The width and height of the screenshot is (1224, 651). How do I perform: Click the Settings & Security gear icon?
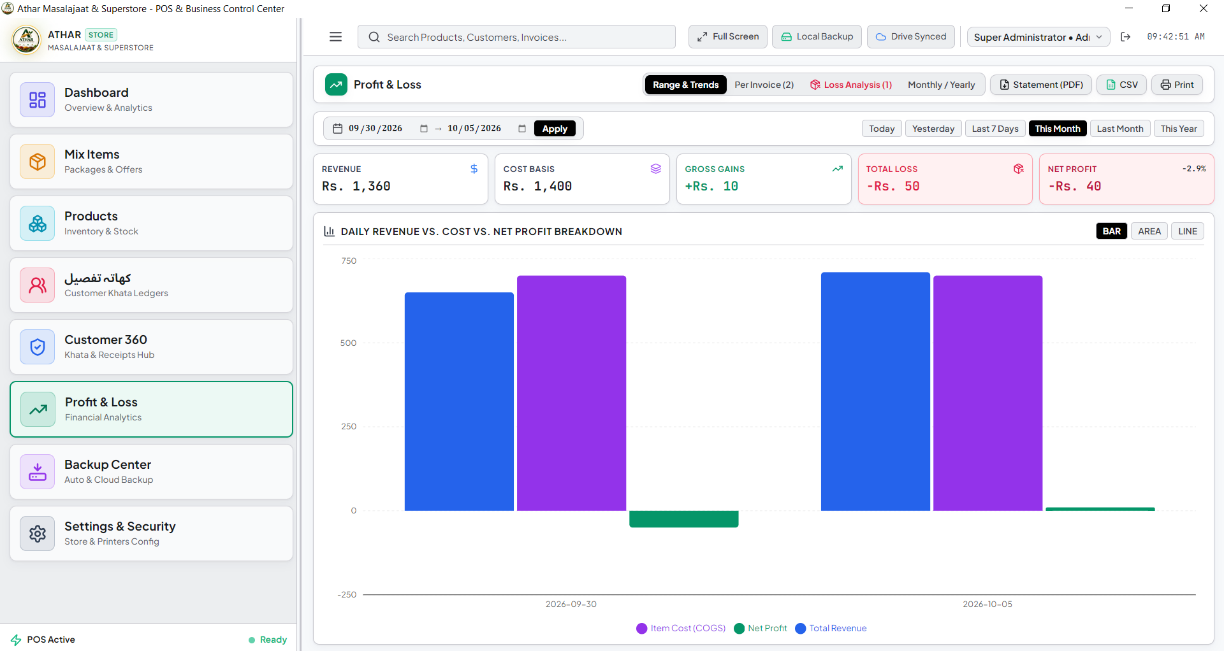[x=38, y=534]
